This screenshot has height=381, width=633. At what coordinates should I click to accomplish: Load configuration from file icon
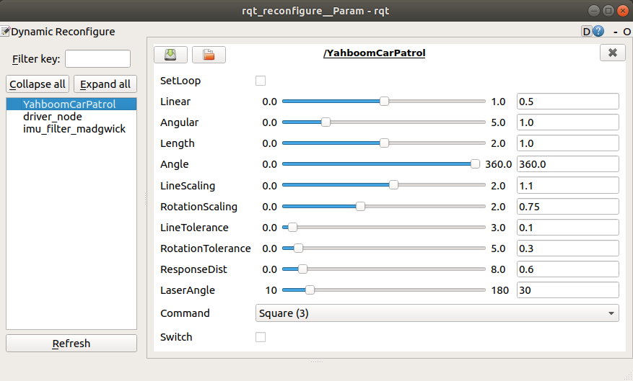click(209, 54)
